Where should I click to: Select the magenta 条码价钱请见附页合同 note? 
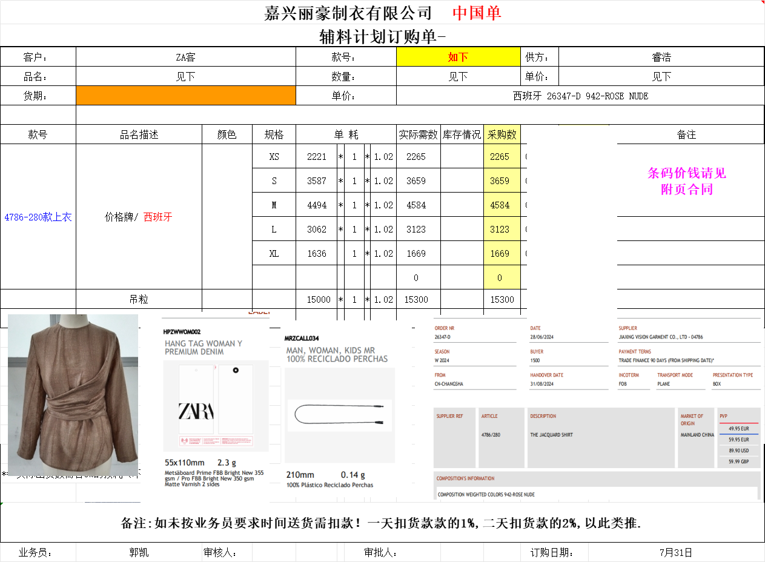[686, 181]
